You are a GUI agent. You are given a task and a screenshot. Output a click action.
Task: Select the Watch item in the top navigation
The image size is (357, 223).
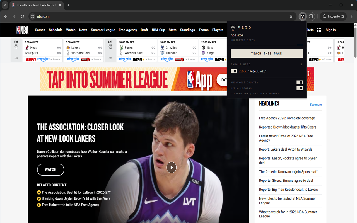click(71, 30)
